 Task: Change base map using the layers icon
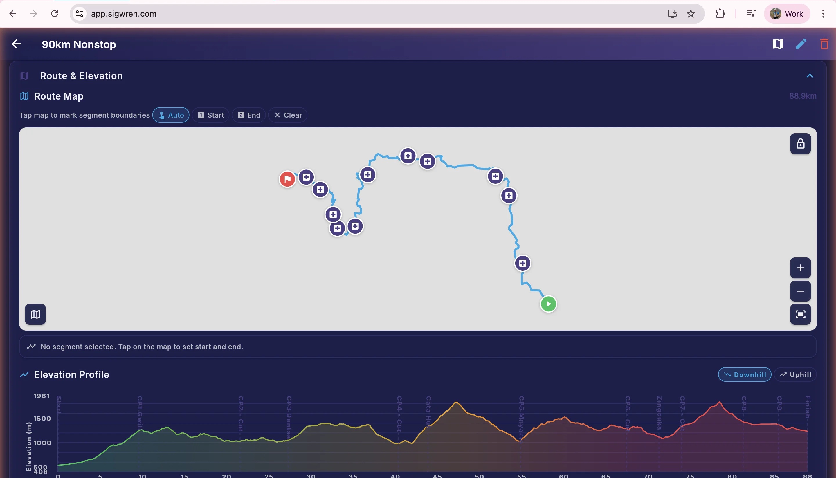[x=35, y=314]
